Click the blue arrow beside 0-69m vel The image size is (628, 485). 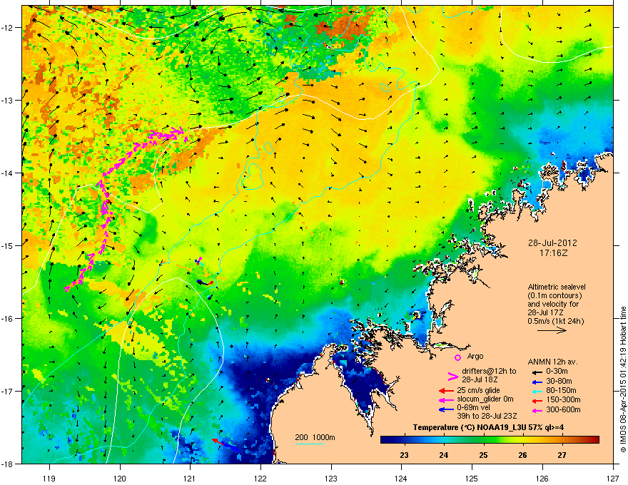click(446, 409)
